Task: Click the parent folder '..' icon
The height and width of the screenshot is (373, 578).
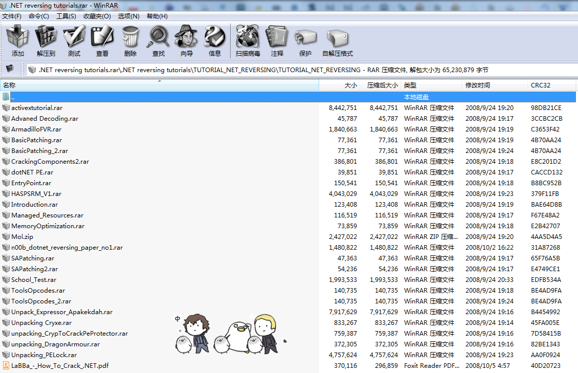Action: click(6, 97)
